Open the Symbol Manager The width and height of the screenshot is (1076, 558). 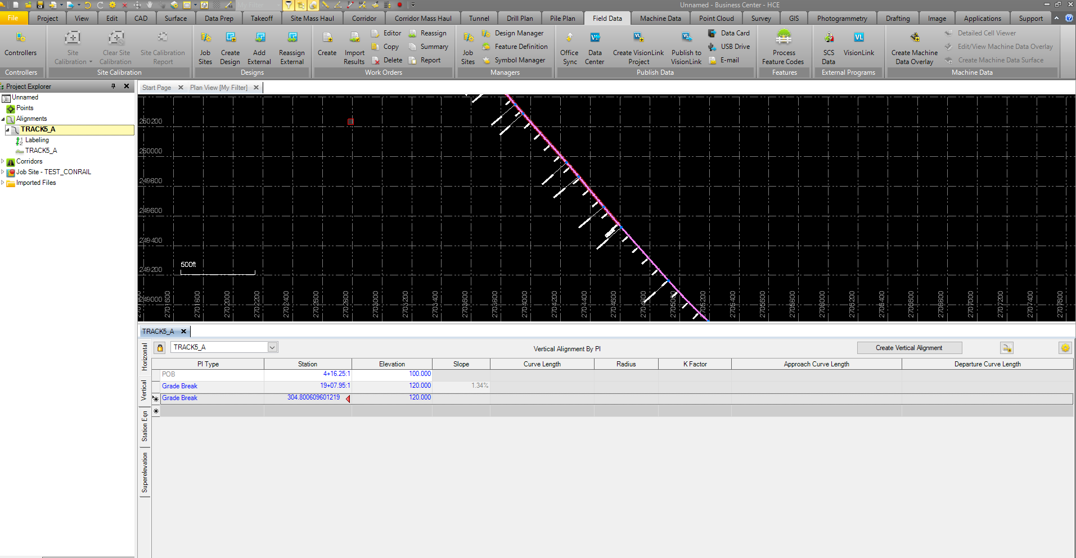click(x=515, y=60)
